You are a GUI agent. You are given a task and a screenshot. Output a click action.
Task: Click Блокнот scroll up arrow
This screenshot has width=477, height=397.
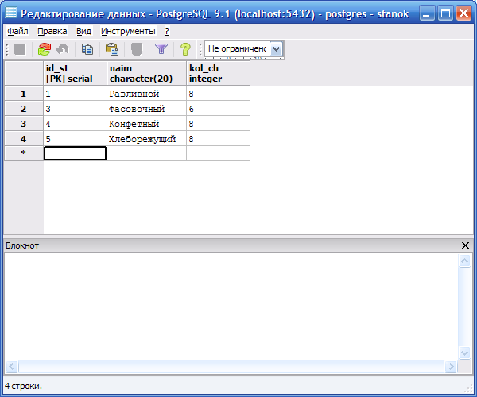pyautogui.click(x=465, y=260)
